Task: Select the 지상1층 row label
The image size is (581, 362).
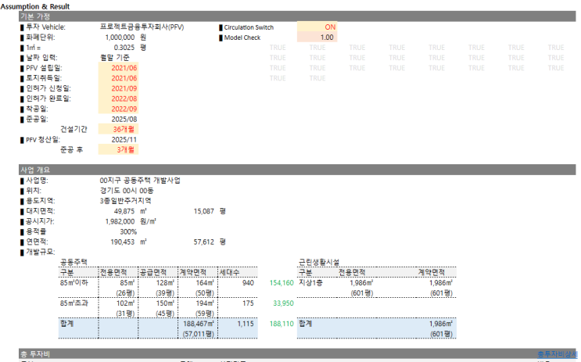Action: (x=310, y=283)
